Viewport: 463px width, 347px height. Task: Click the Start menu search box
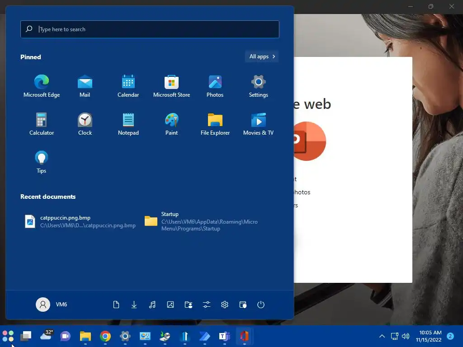tap(150, 29)
